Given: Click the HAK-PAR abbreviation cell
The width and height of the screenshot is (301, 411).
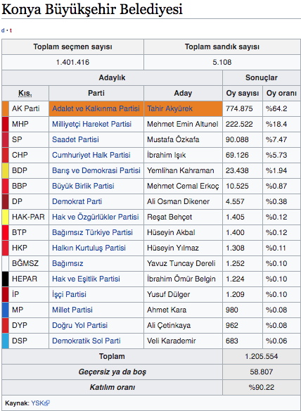Looking at the screenshot, I should coord(28,217).
